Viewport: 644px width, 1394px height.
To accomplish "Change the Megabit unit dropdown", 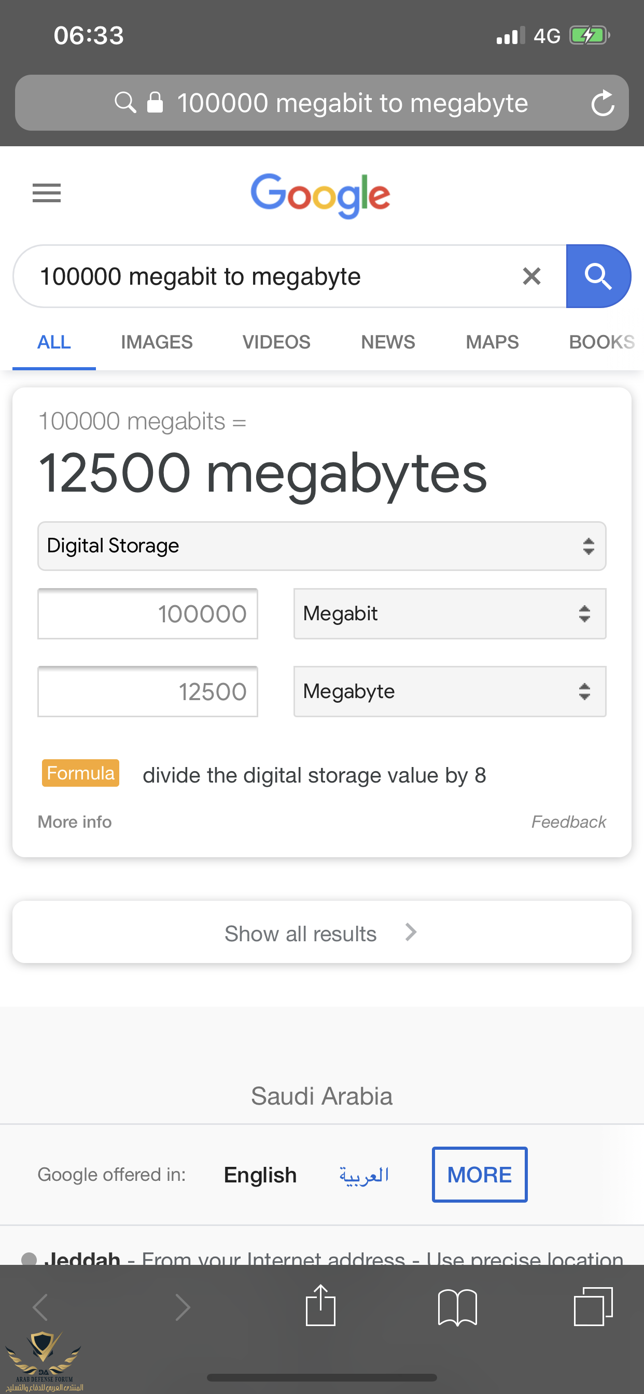I will click(449, 614).
